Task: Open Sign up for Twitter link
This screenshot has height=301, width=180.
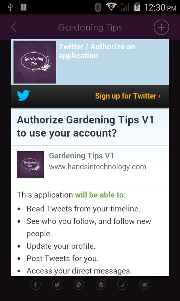Action: (x=128, y=96)
